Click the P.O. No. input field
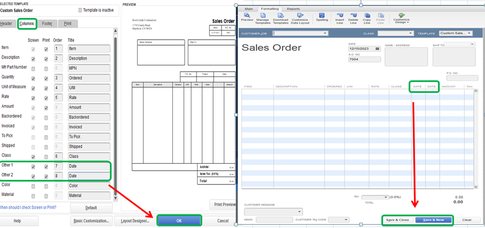The width and height of the screenshot is (485, 228). 462,78
